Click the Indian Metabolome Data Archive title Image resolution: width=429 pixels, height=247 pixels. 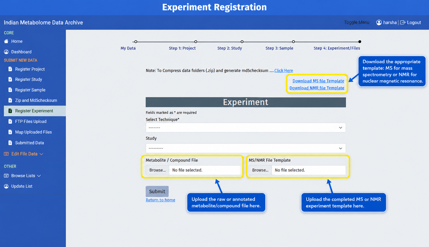[x=43, y=23]
